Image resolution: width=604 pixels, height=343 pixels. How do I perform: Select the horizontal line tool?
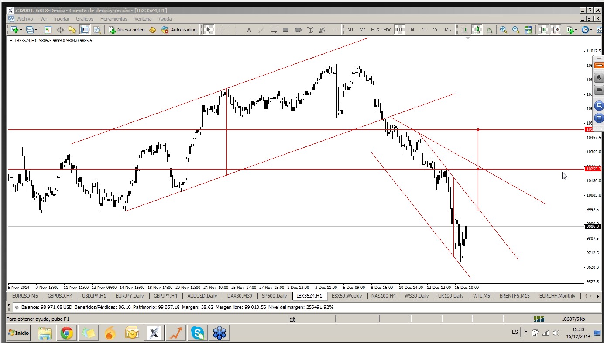point(335,30)
